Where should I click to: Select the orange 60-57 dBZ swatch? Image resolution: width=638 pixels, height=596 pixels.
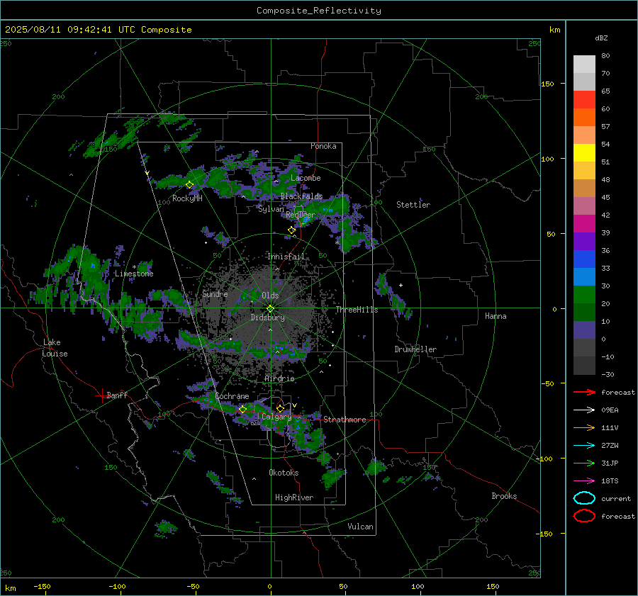(x=584, y=118)
